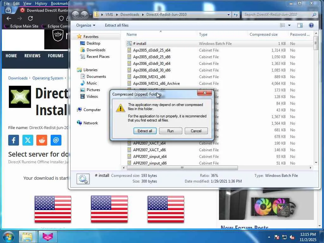Select Favorites in navigation pane
Screen dimensions: 324x243
click(x=91, y=37)
